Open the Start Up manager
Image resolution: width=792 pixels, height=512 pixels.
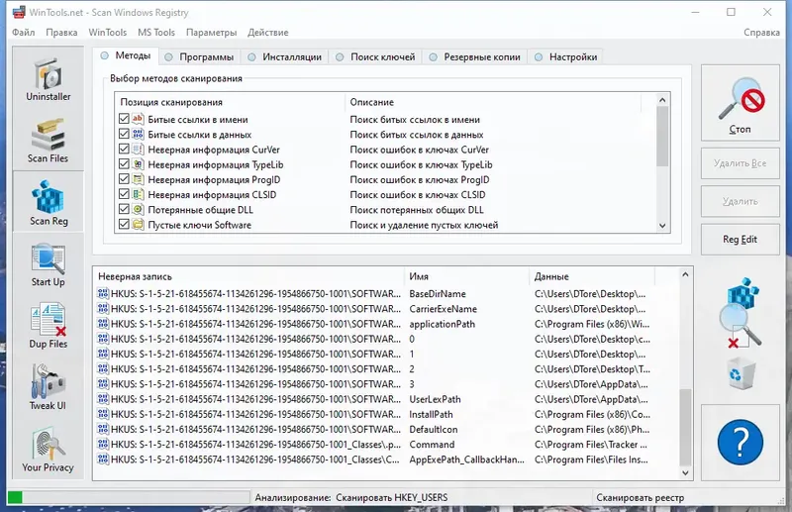point(48,264)
